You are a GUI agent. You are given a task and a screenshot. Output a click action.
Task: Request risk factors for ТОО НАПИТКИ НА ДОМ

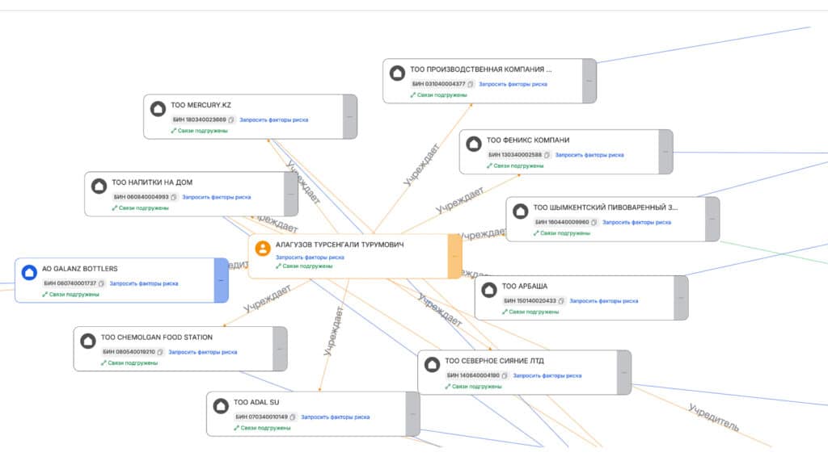click(217, 197)
